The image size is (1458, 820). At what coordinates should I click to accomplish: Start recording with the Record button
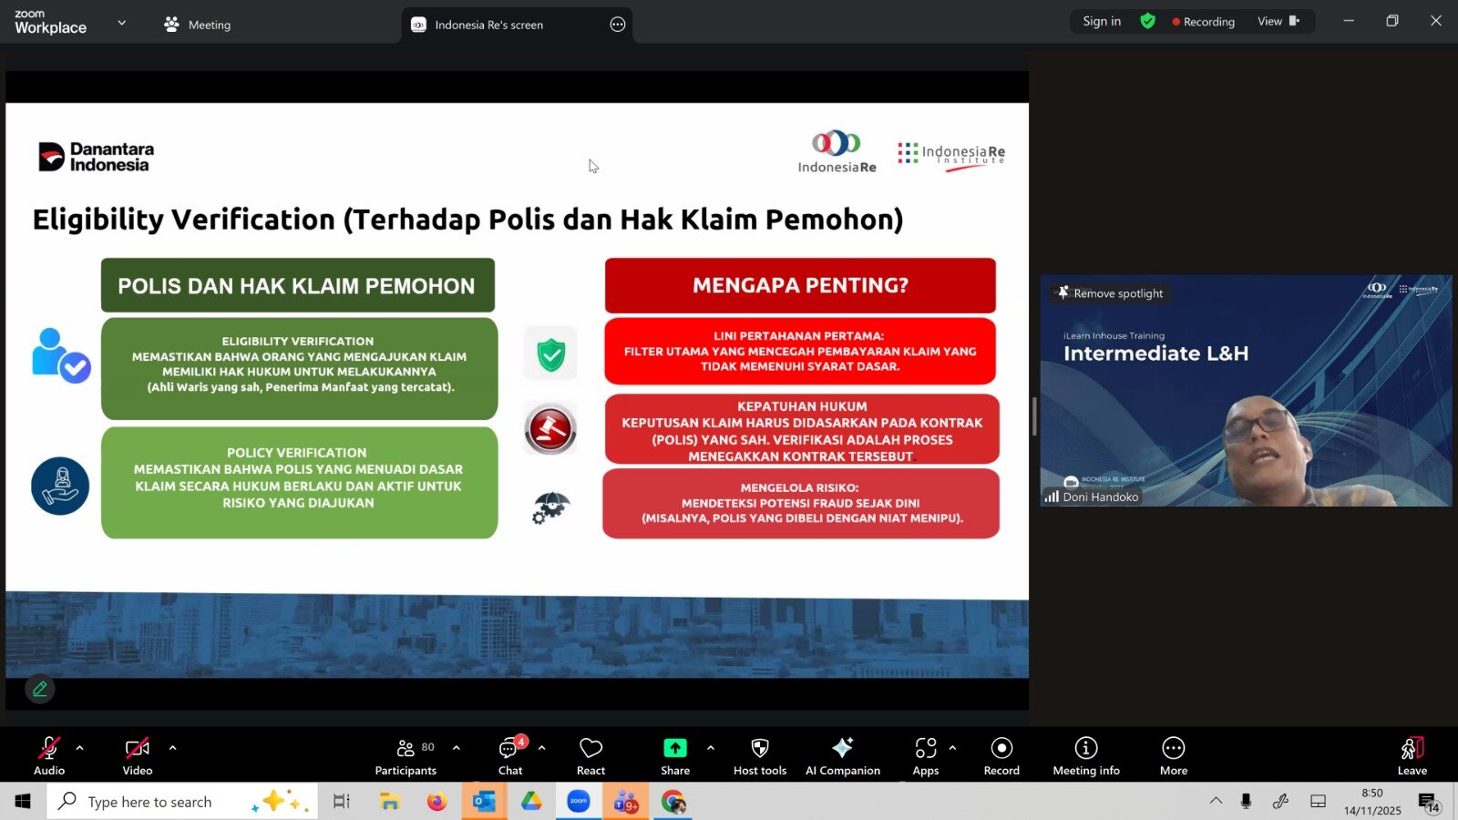pyautogui.click(x=1001, y=756)
